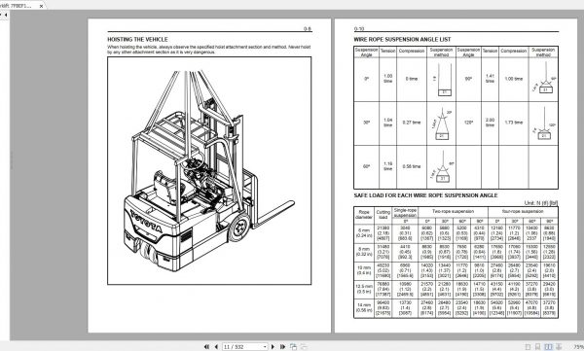Click the 0° suspension method diagram

tap(442, 80)
